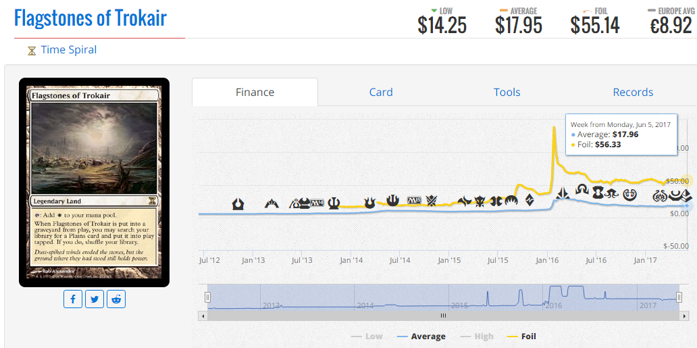697x348 pixels.
Task: Click the Battle for Zendikar diamond icon
Action: pos(530,199)
